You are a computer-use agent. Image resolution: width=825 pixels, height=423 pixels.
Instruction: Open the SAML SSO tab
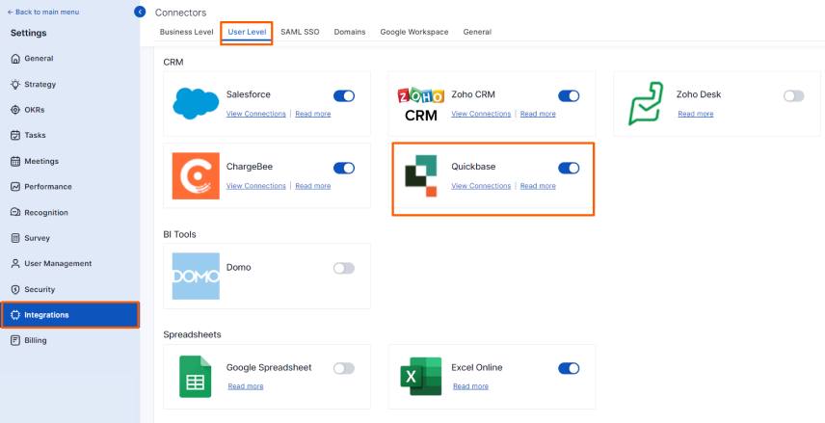click(x=300, y=32)
